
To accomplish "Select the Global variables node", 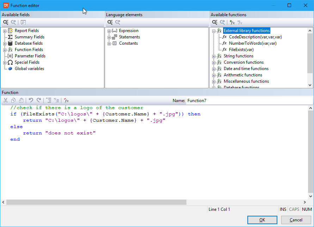I will [x=29, y=69].
